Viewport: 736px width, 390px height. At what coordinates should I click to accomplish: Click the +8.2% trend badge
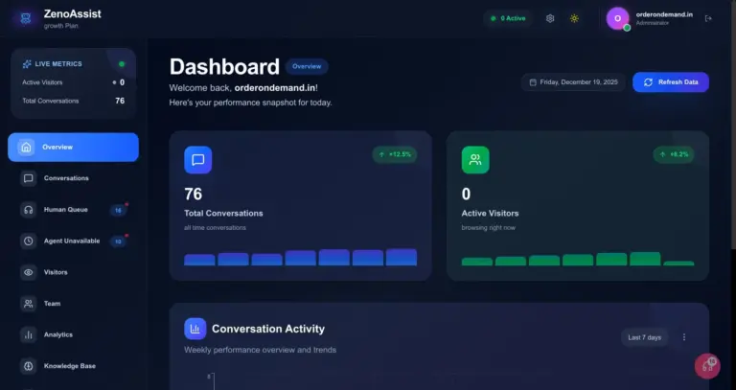(674, 154)
